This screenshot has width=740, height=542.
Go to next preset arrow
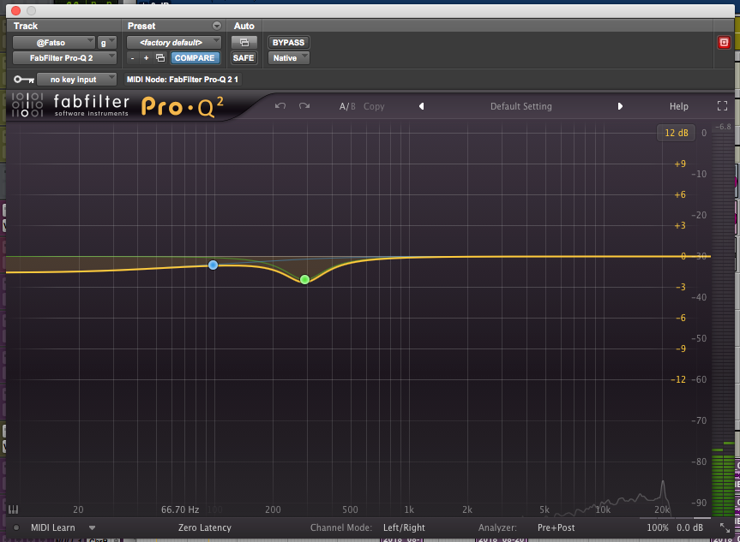(620, 106)
